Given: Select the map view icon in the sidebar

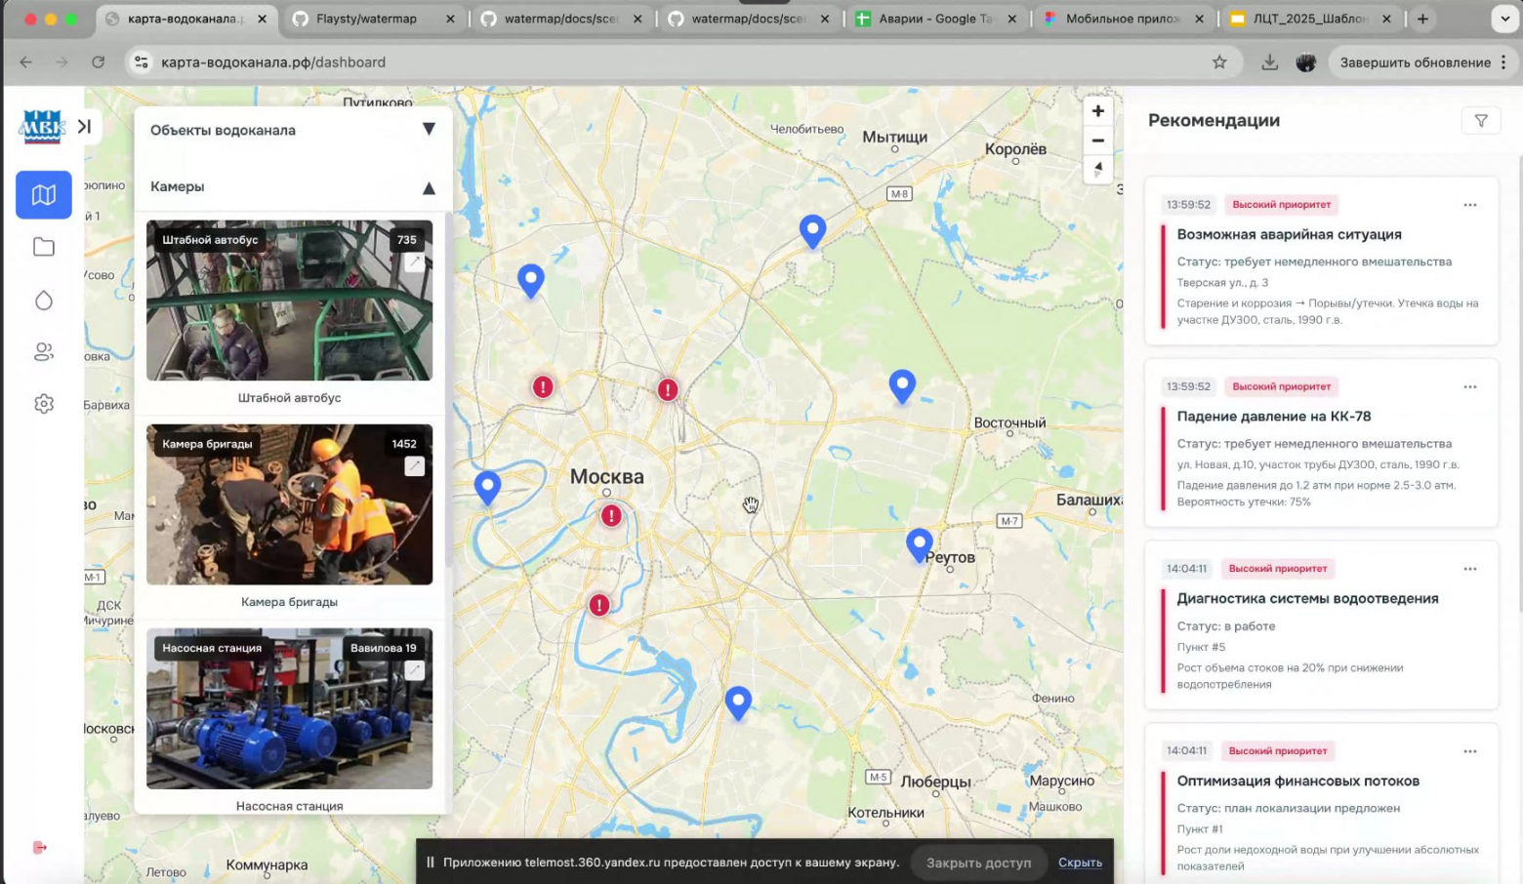Looking at the screenshot, I should click(x=43, y=194).
